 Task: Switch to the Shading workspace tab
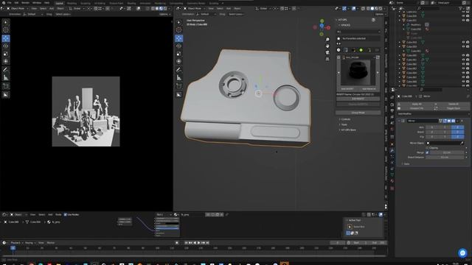pyautogui.click(x=131, y=3)
